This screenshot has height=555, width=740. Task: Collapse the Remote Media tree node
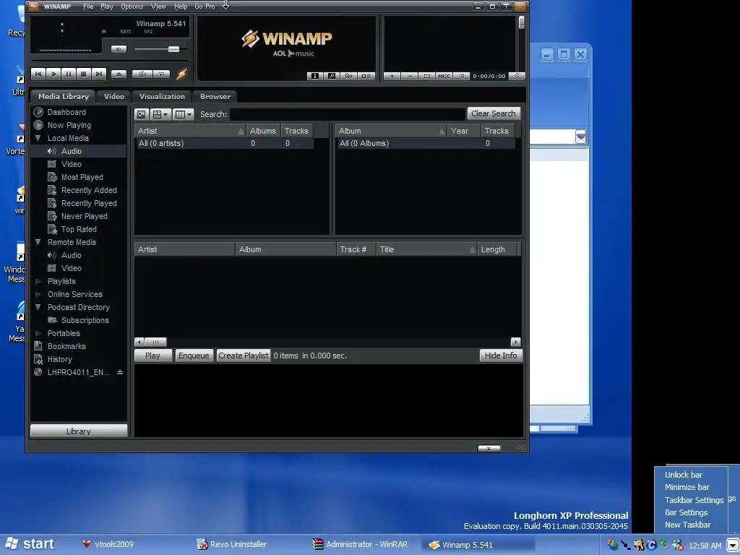click(x=38, y=242)
